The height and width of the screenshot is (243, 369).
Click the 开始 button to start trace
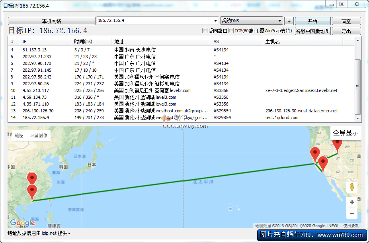(312, 21)
